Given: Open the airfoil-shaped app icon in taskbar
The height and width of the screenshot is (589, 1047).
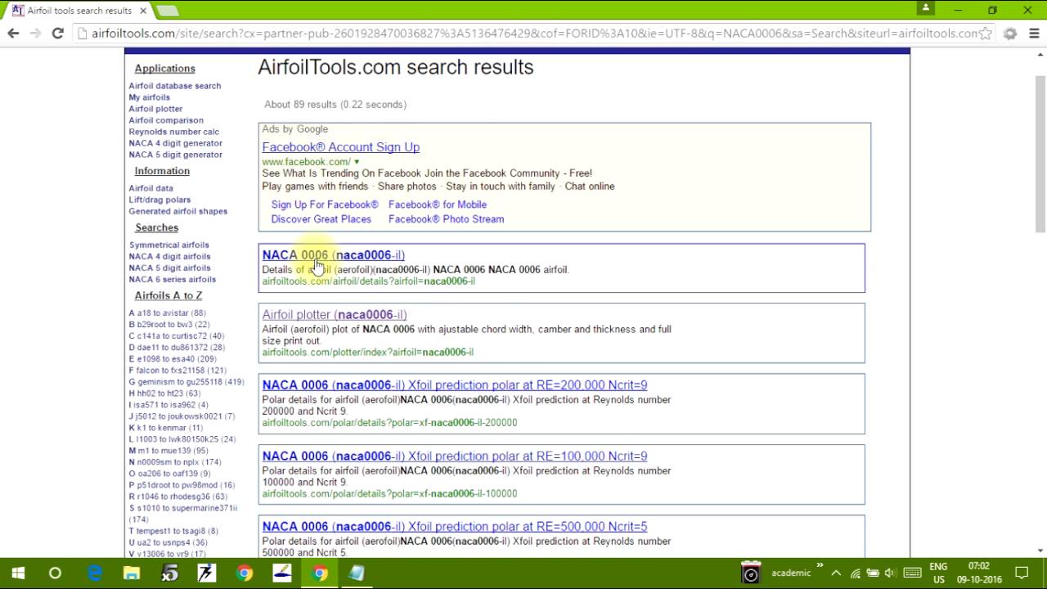Looking at the screenshot, I should coord(282,573).
